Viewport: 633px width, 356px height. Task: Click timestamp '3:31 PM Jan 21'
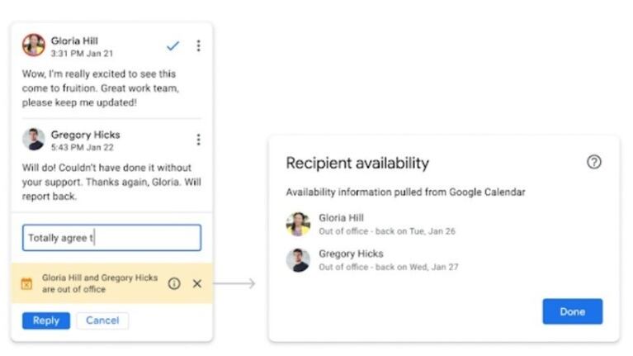click(82, 54)
